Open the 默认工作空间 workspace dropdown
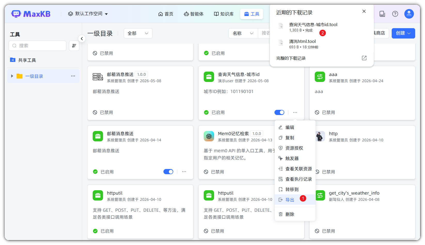 (88, 14)
